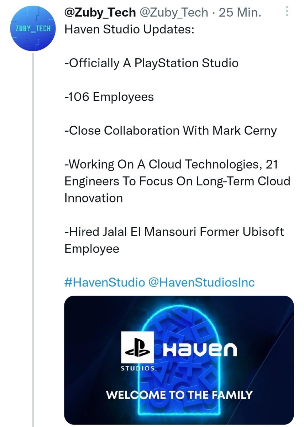Click the Officially A PlayStation Studio line
This screenshot has width=304, height=427.
point(151,63)
